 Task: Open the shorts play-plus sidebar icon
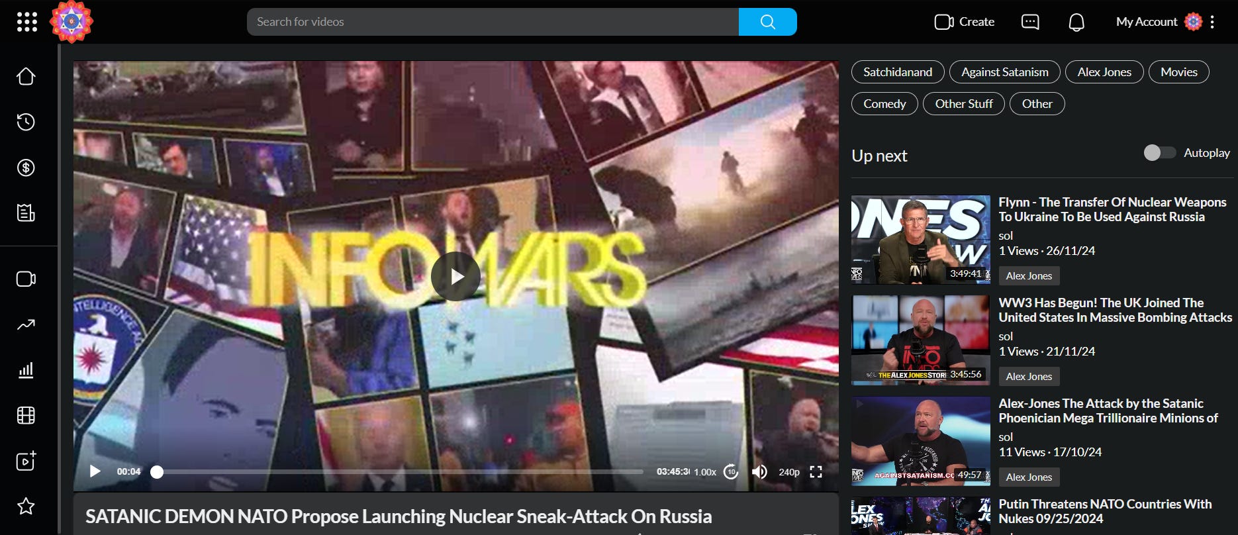click(x=26, y=461)
